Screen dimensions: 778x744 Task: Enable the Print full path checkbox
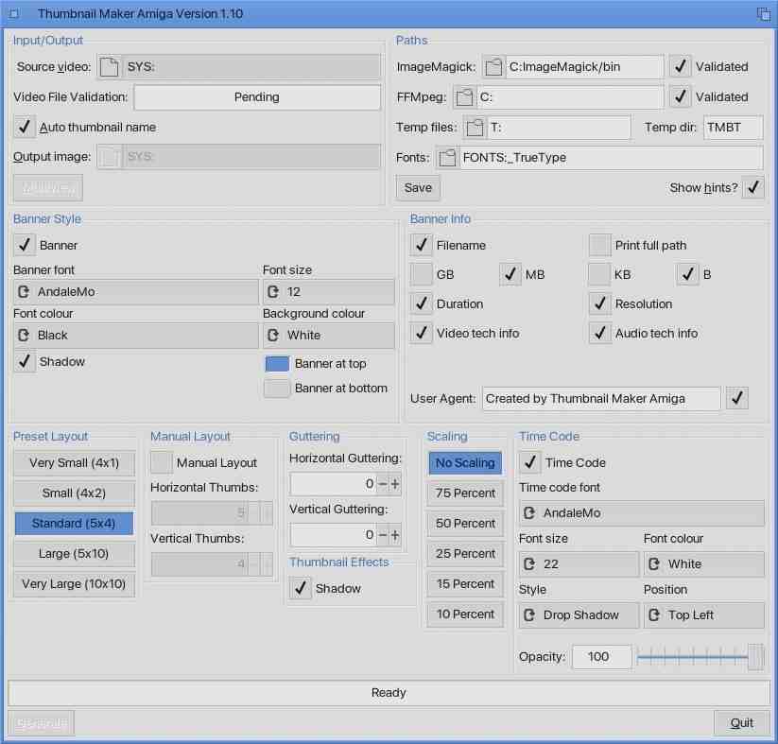point(599,246)
